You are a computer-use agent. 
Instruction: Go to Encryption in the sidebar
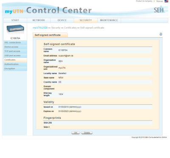coord(15,69)
